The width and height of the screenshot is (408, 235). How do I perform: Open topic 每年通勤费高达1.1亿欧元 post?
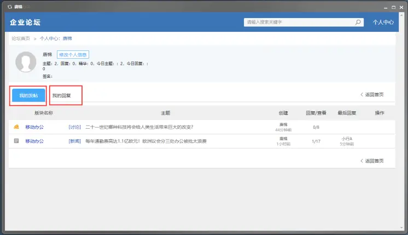coord(146,141)
